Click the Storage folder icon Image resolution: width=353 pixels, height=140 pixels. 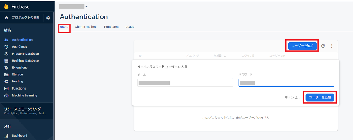(x=6, y=75)
